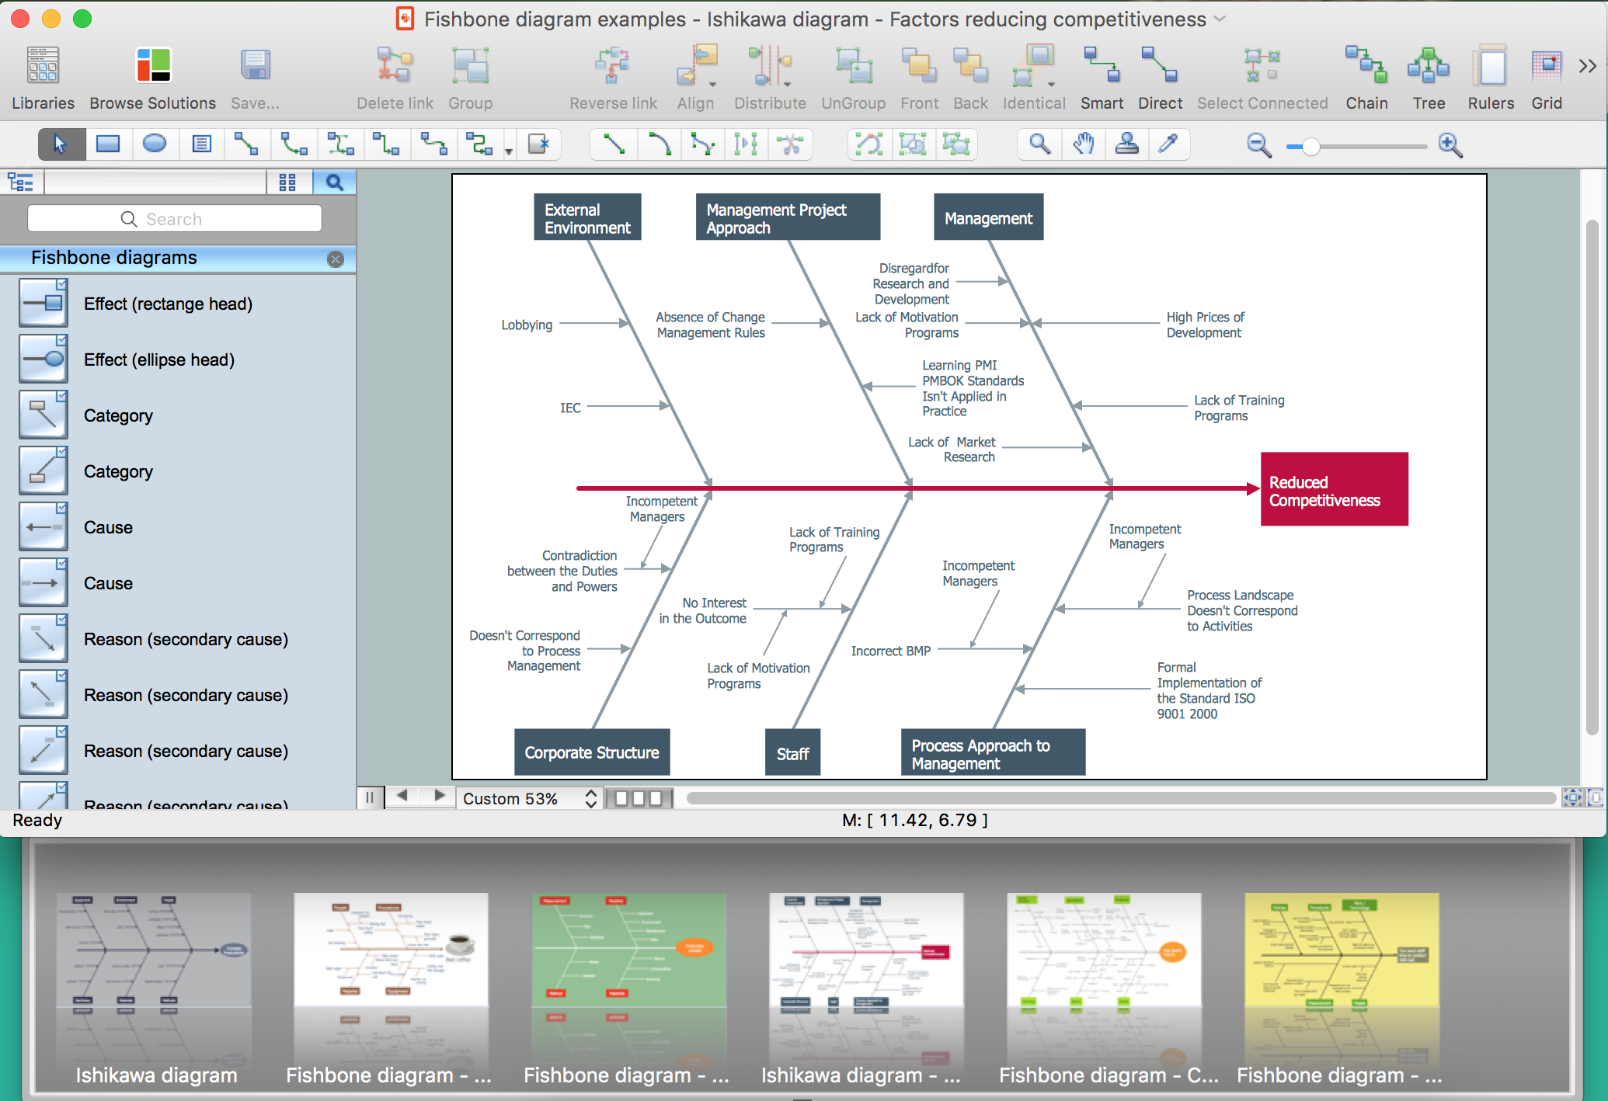Select the magnifier zoom tool

click(x=1039, y=144)
